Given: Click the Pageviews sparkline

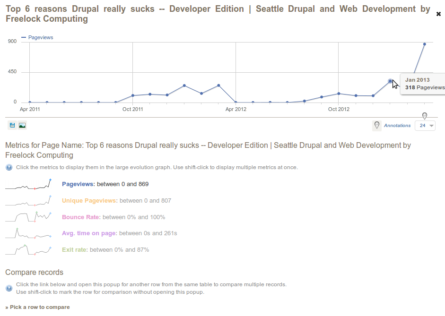Looking at the screenshot, I should click(x=28, y=184).
